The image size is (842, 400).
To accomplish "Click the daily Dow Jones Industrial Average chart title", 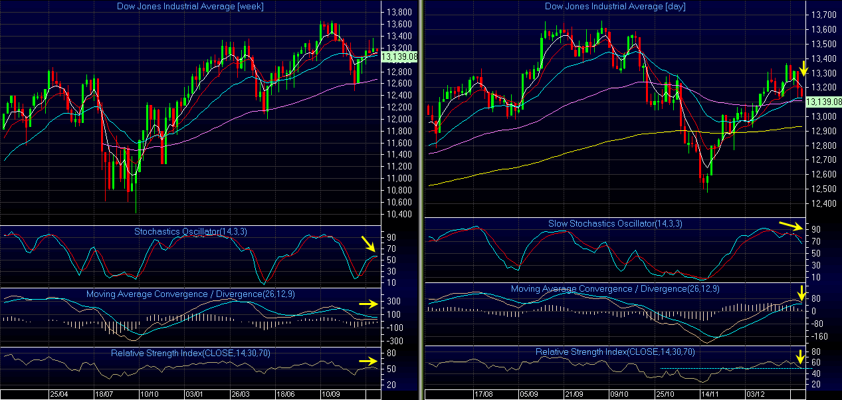I will [x=615, y=6].
